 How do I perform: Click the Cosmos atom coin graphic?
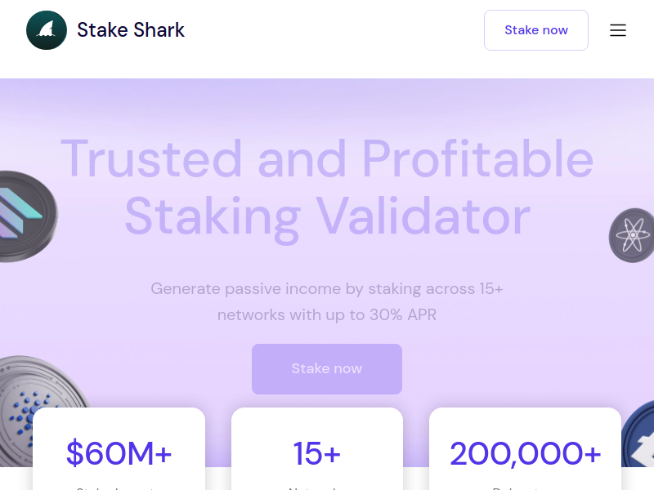pyautogui.click(x=633, y=236)
